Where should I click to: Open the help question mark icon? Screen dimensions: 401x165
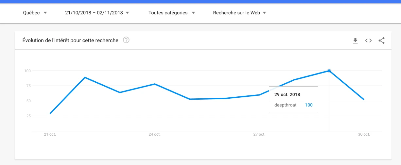click(126, 41)
